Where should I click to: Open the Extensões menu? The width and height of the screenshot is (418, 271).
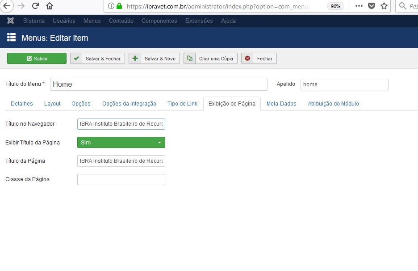tap(199, 21)
